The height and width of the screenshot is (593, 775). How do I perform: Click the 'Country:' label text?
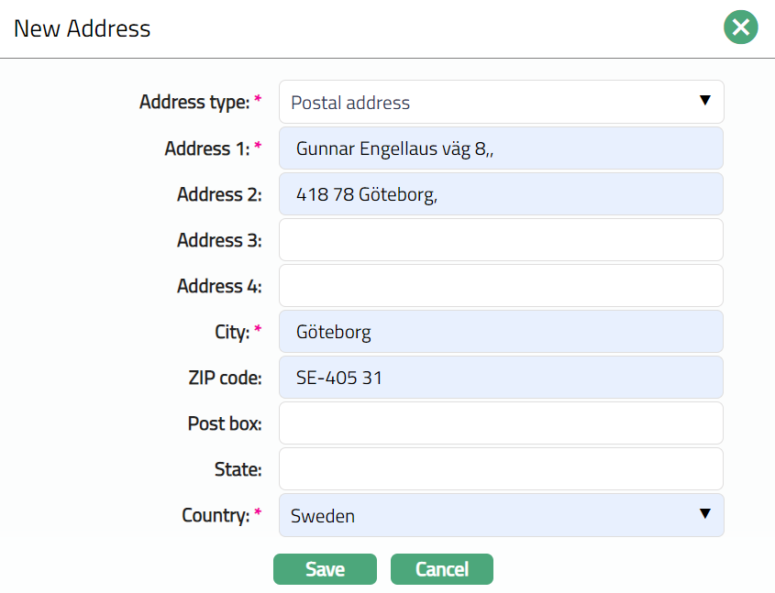click(x=216, y=515)
